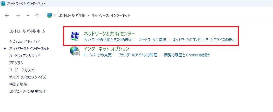
Task: Select システムとセキュリティ in sidebar
Action: tap(25, 42)
